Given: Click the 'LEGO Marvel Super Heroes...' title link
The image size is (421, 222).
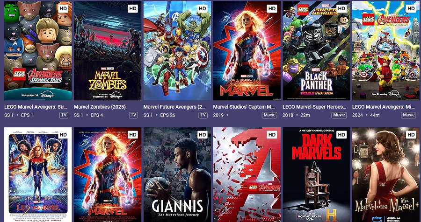Looking at the screenshot, I should click(314, 107).
